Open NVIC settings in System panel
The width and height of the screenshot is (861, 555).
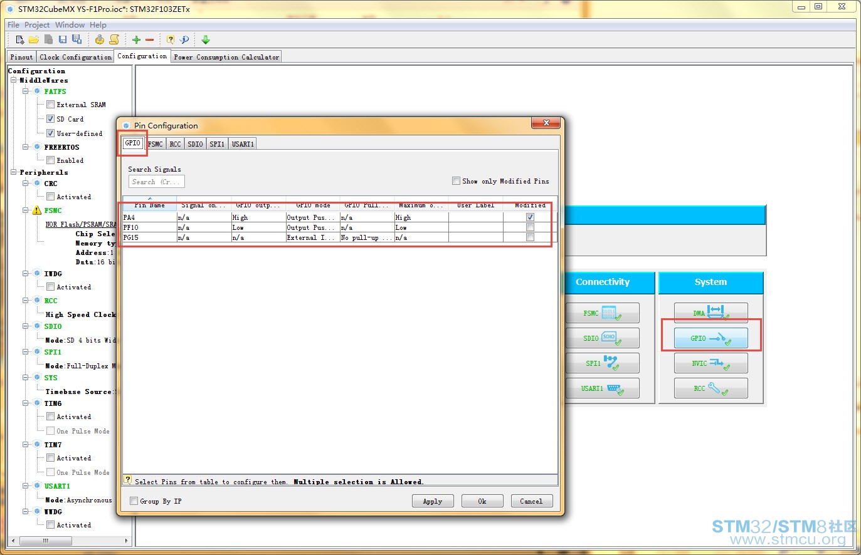[710, 363]
